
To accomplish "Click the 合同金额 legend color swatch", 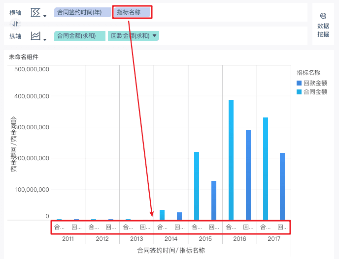I will click(x=299, y=92).
